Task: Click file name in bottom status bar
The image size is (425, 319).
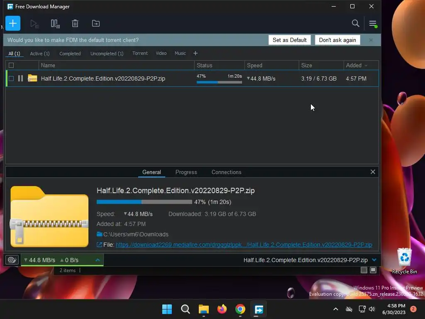Action: [305, 260]
